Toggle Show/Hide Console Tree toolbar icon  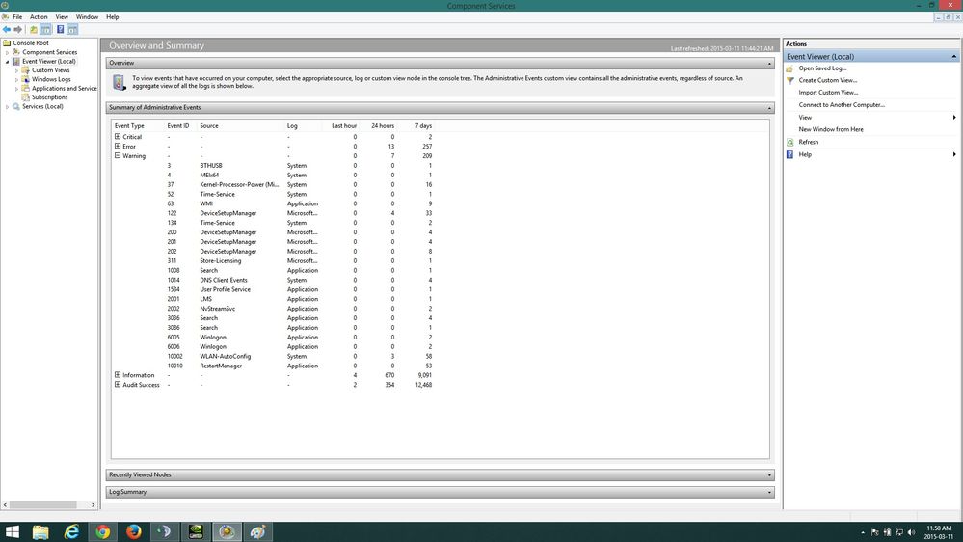(45, 30)
